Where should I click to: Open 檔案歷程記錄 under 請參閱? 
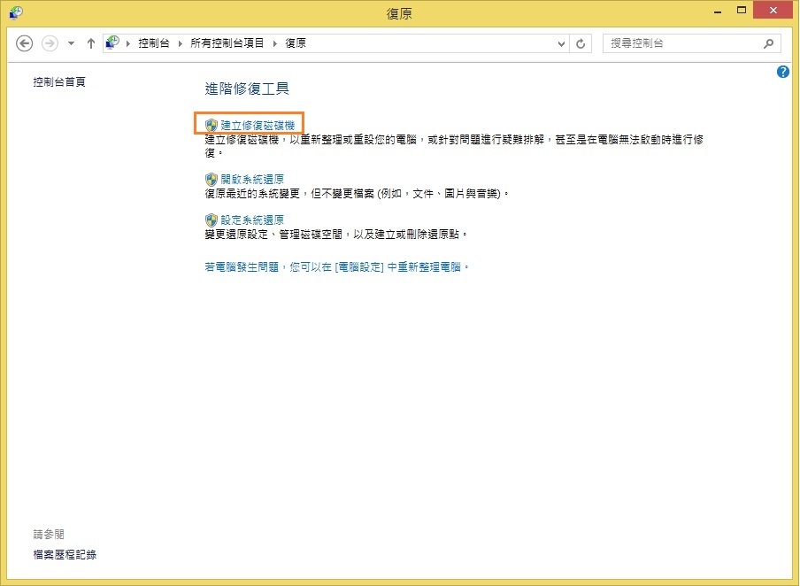65,554
